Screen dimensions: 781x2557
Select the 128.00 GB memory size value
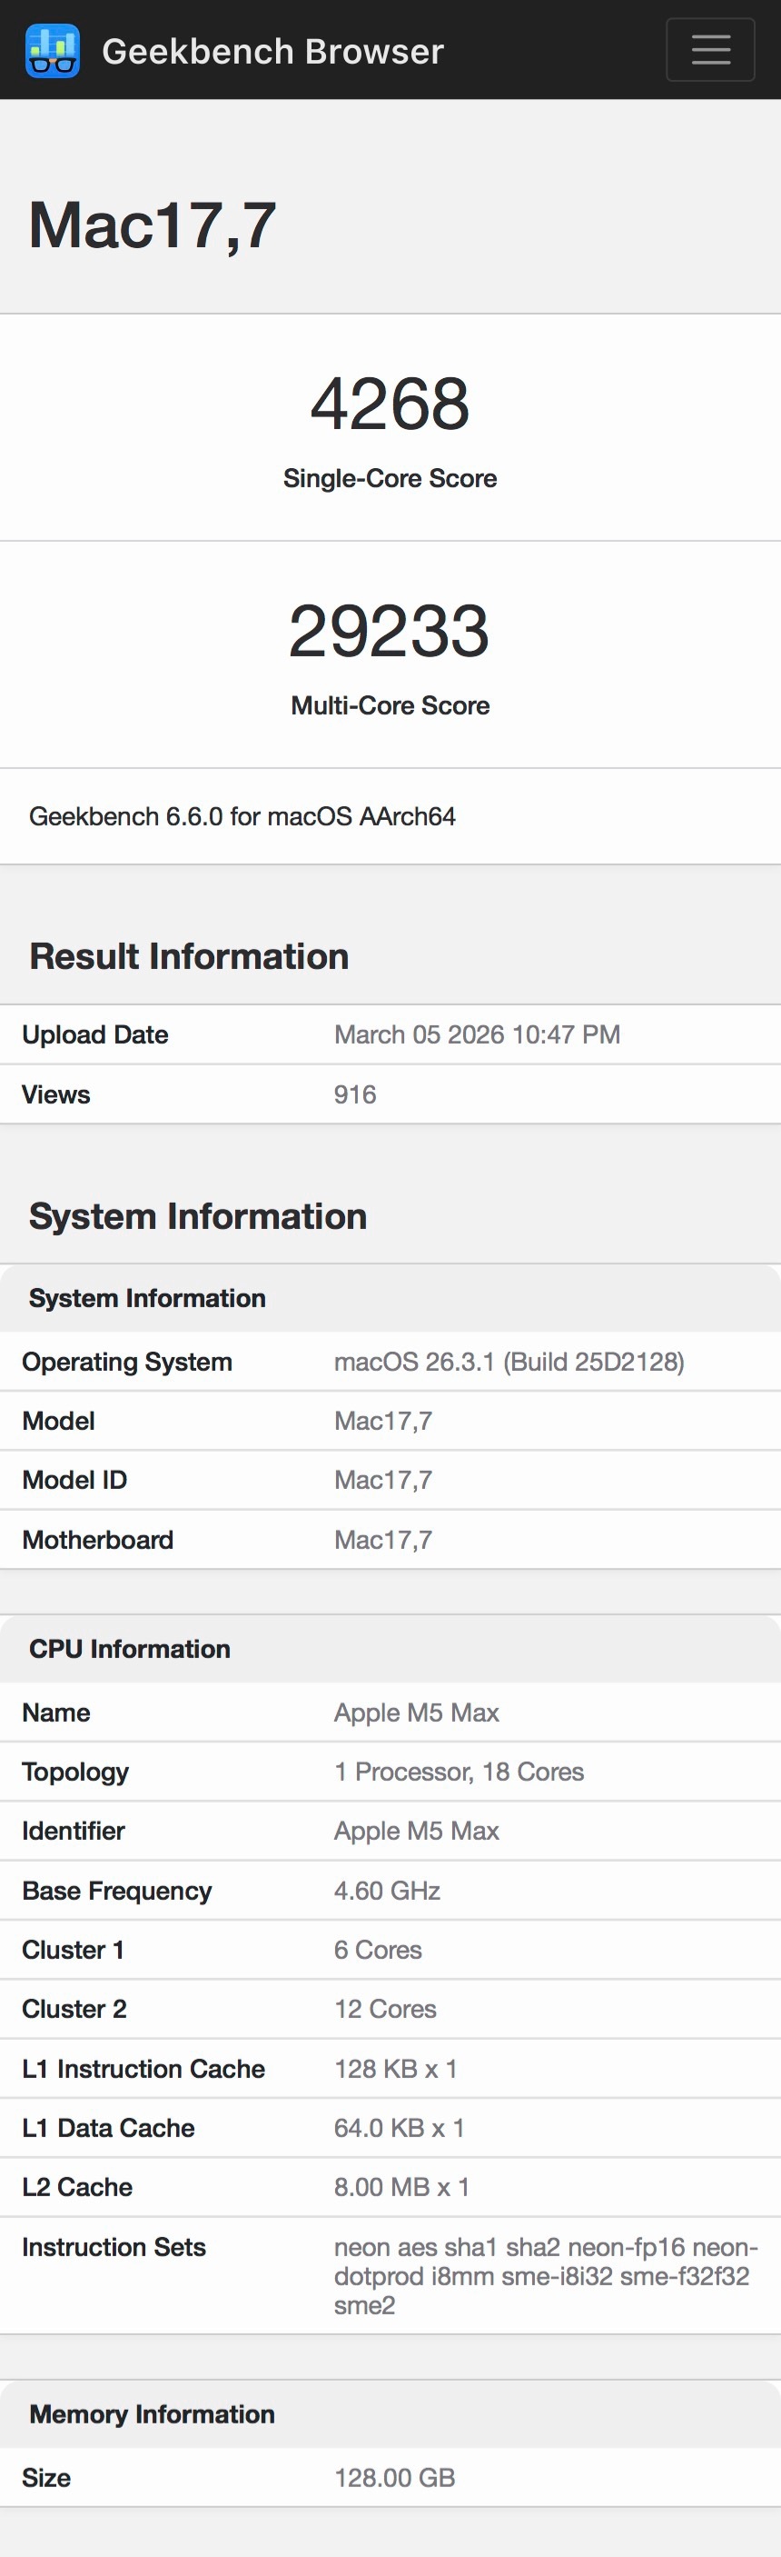[x=394, y=2478]
